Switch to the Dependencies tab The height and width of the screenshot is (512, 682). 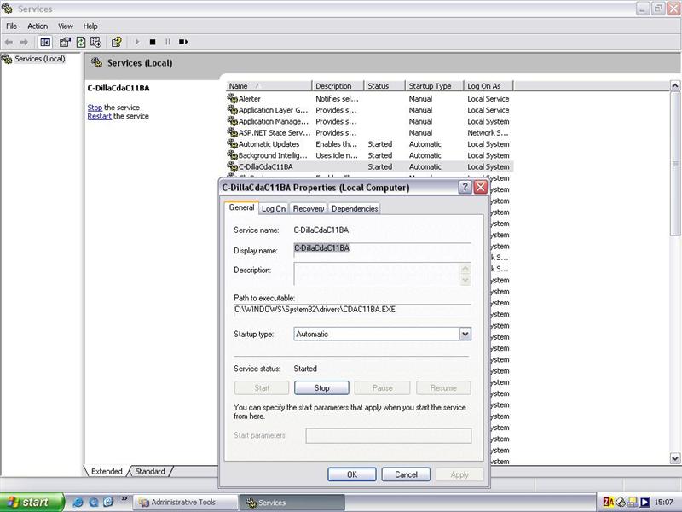click(x=355, y=208)
